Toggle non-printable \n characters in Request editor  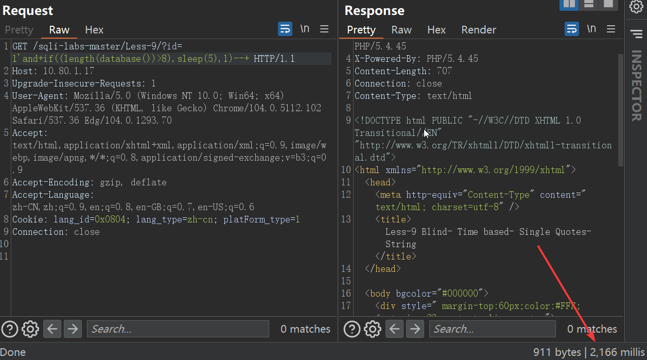pos(305,29)
